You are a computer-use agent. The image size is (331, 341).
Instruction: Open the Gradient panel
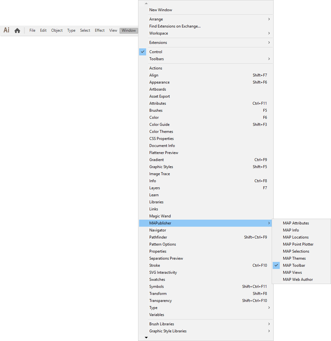point(206,160)
